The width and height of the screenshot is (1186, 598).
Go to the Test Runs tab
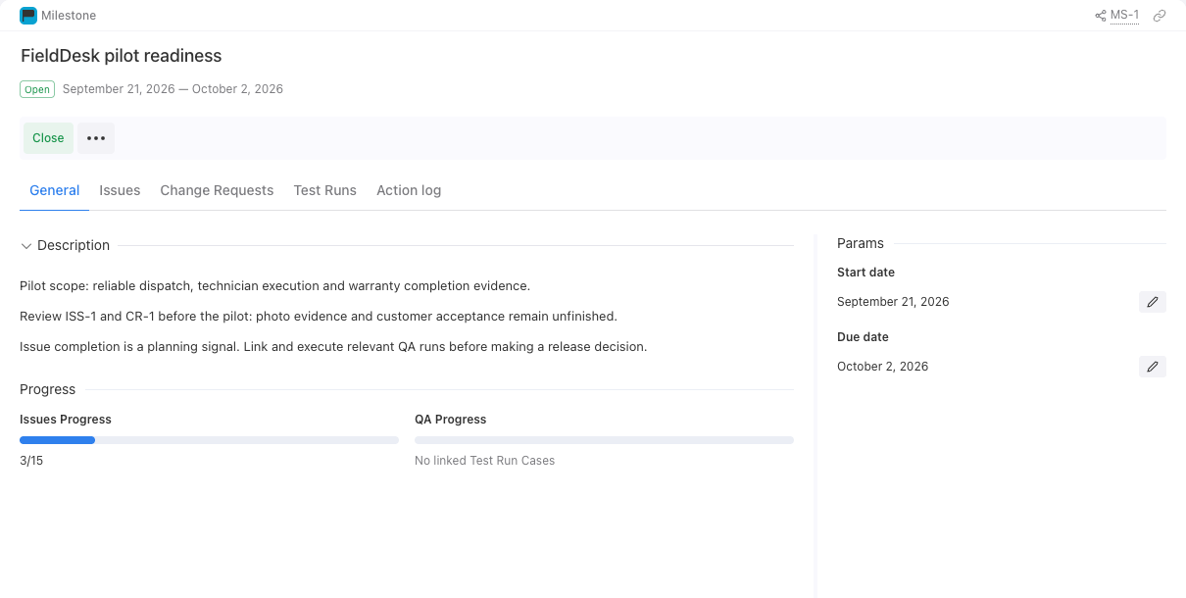[325, 190]
